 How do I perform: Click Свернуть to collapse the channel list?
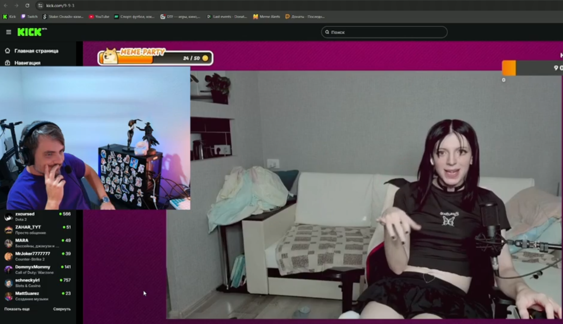point(62,309)
